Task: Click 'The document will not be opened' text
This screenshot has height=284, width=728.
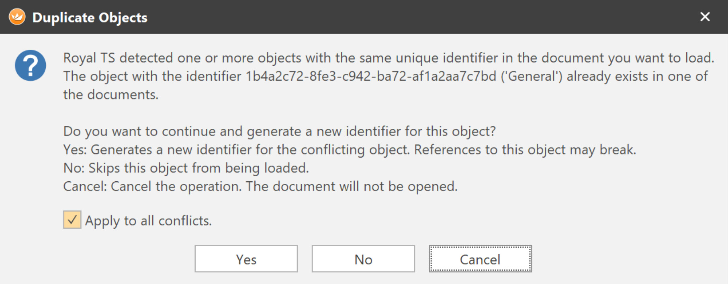Action: point(352,187)
